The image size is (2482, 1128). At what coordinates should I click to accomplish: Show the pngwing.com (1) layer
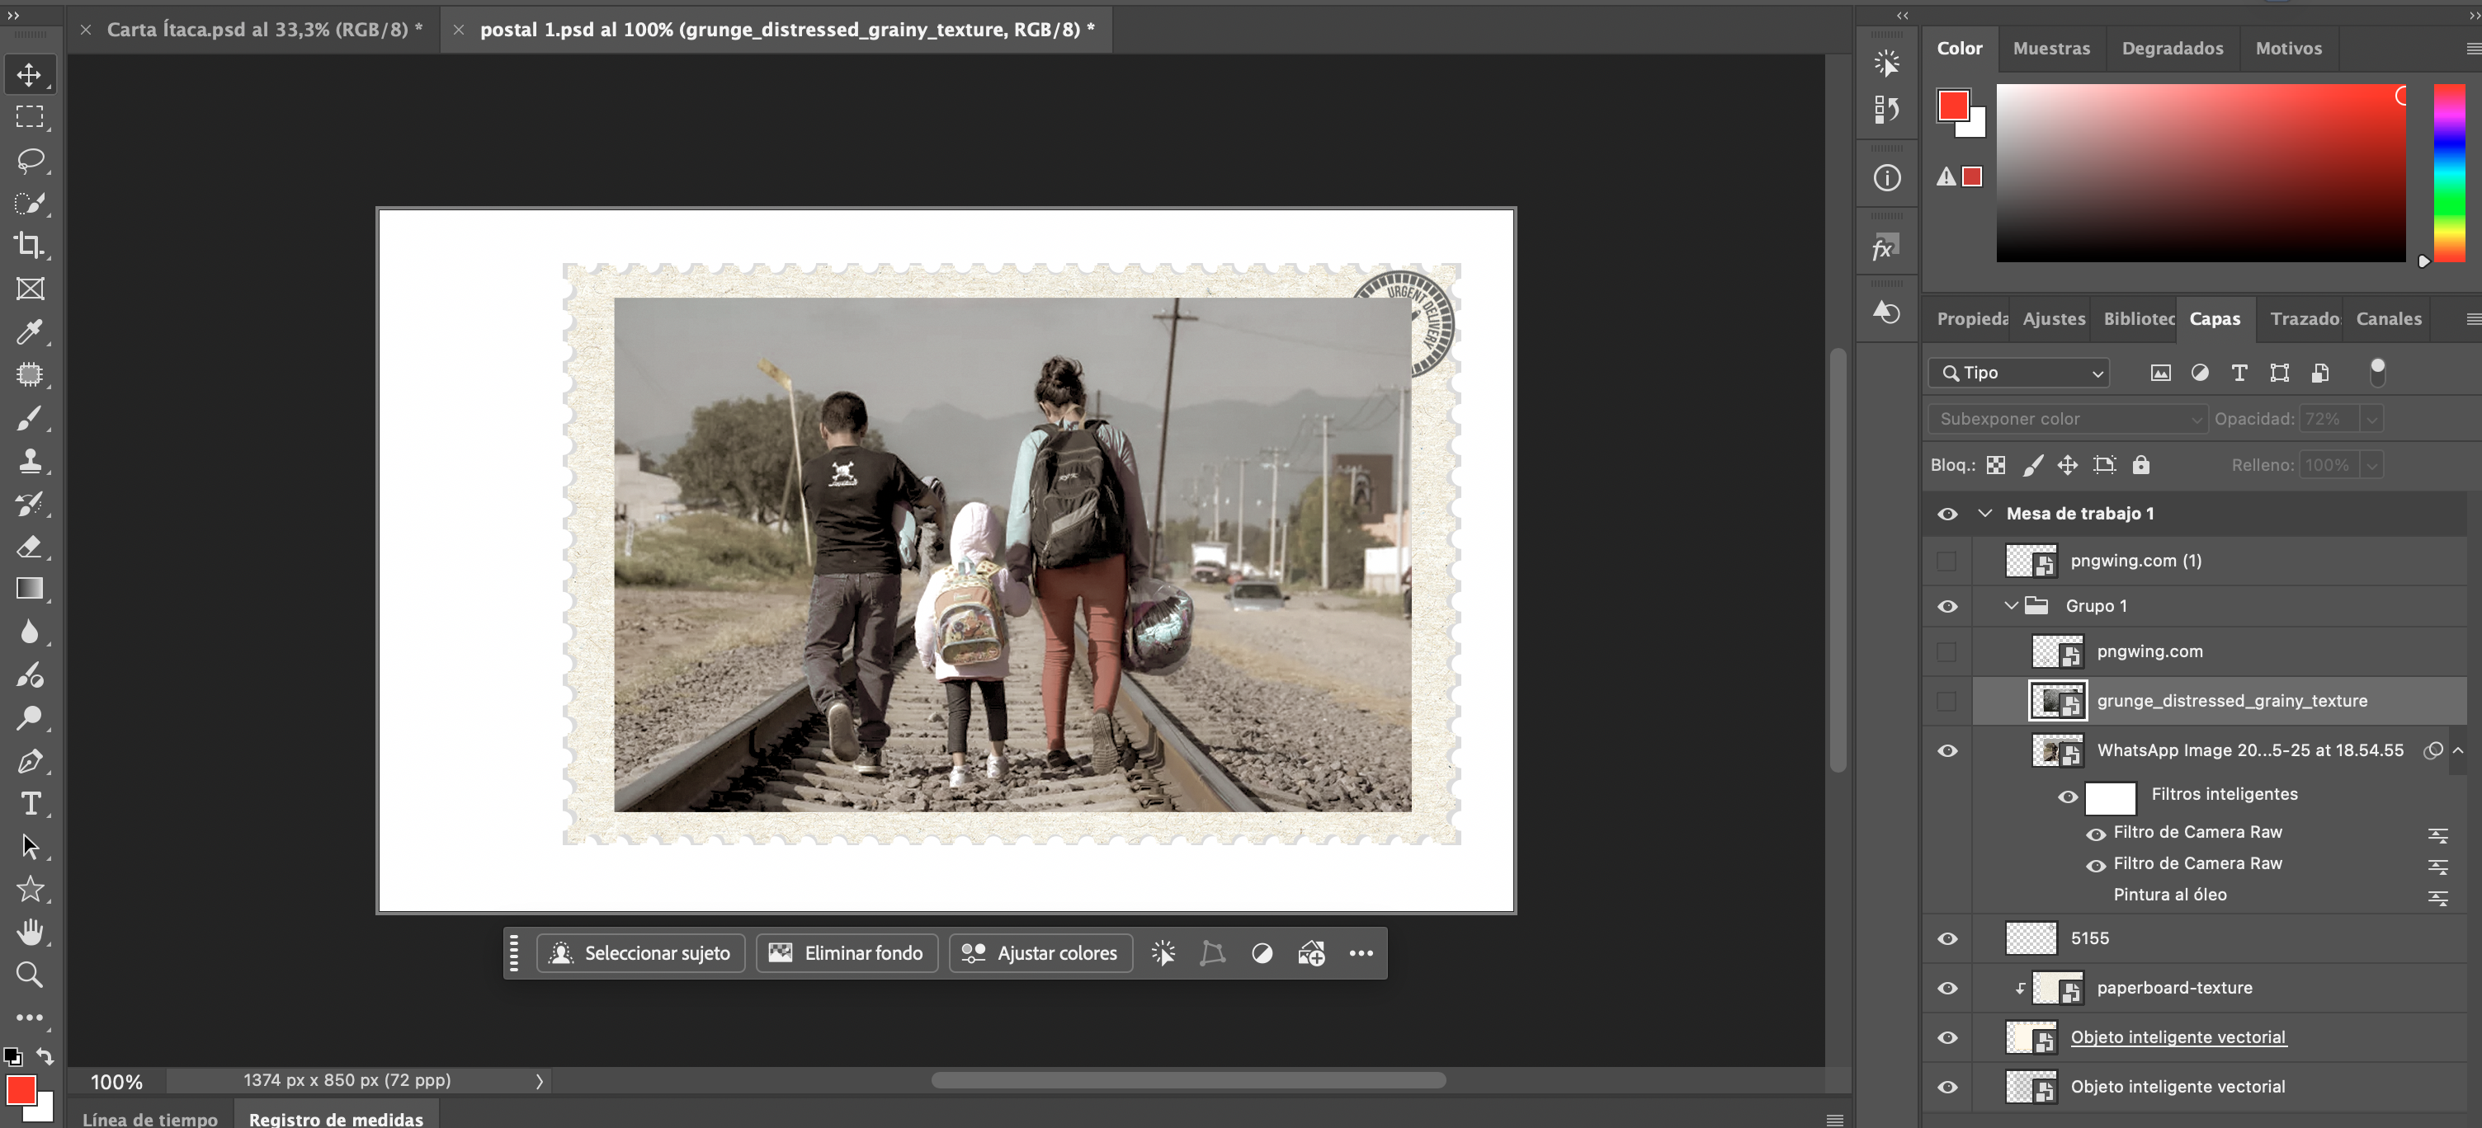tap(1946, 560)
